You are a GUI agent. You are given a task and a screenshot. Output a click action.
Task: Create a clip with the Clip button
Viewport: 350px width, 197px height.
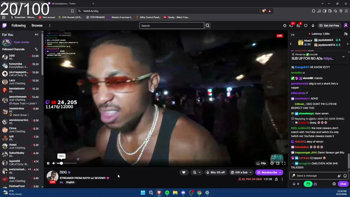pos(261,163)
